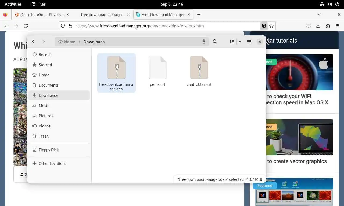
Task: Select the .crt certificate file icon
Action: coord(158,68)
